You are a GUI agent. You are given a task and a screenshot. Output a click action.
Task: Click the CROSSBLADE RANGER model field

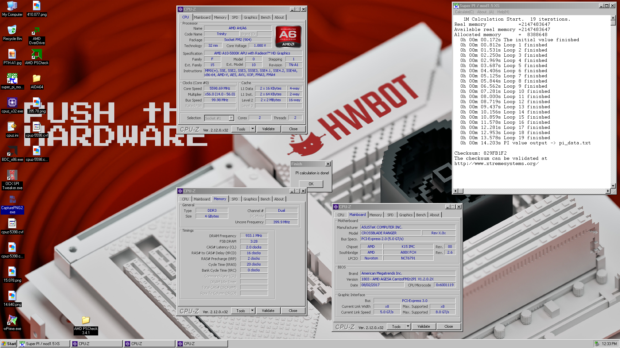coord(391,233)
